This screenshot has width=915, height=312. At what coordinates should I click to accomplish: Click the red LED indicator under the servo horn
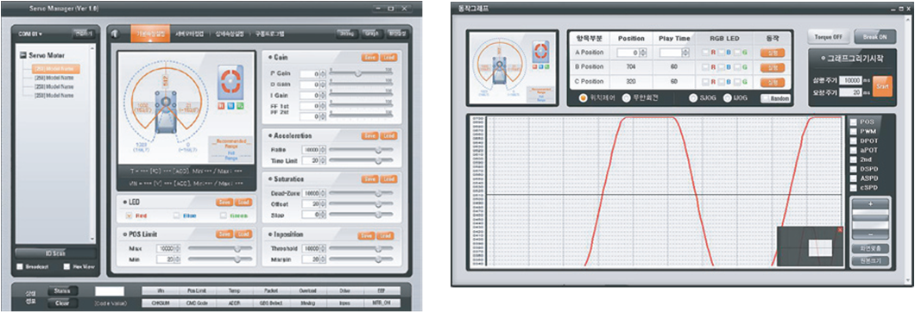pos(222,105)
